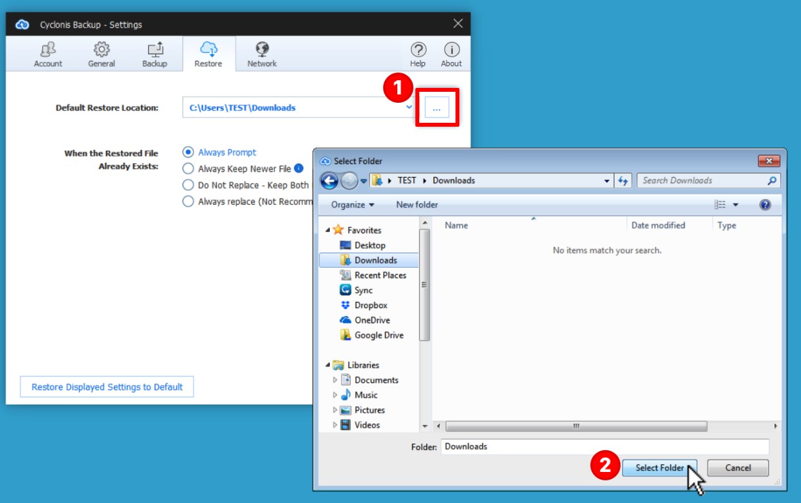The height and width of the screenshot is (503, 801).
Task: Click Restore Displayed Settings to Default
Action: [107, 387]
